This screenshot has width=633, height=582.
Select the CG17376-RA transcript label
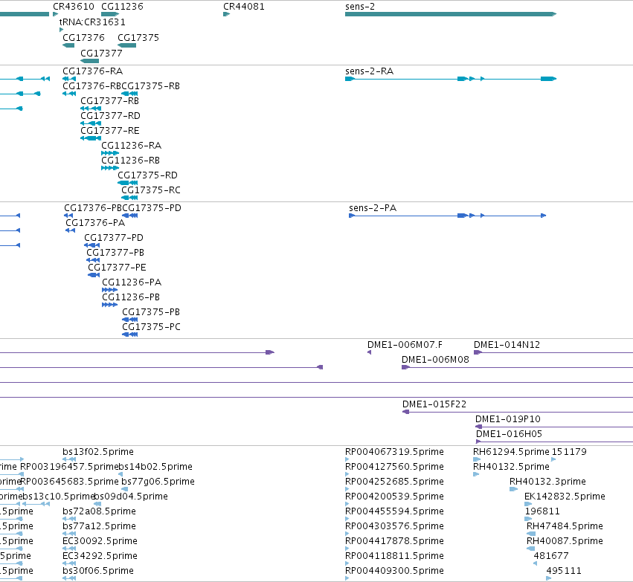tap(92, 71)
